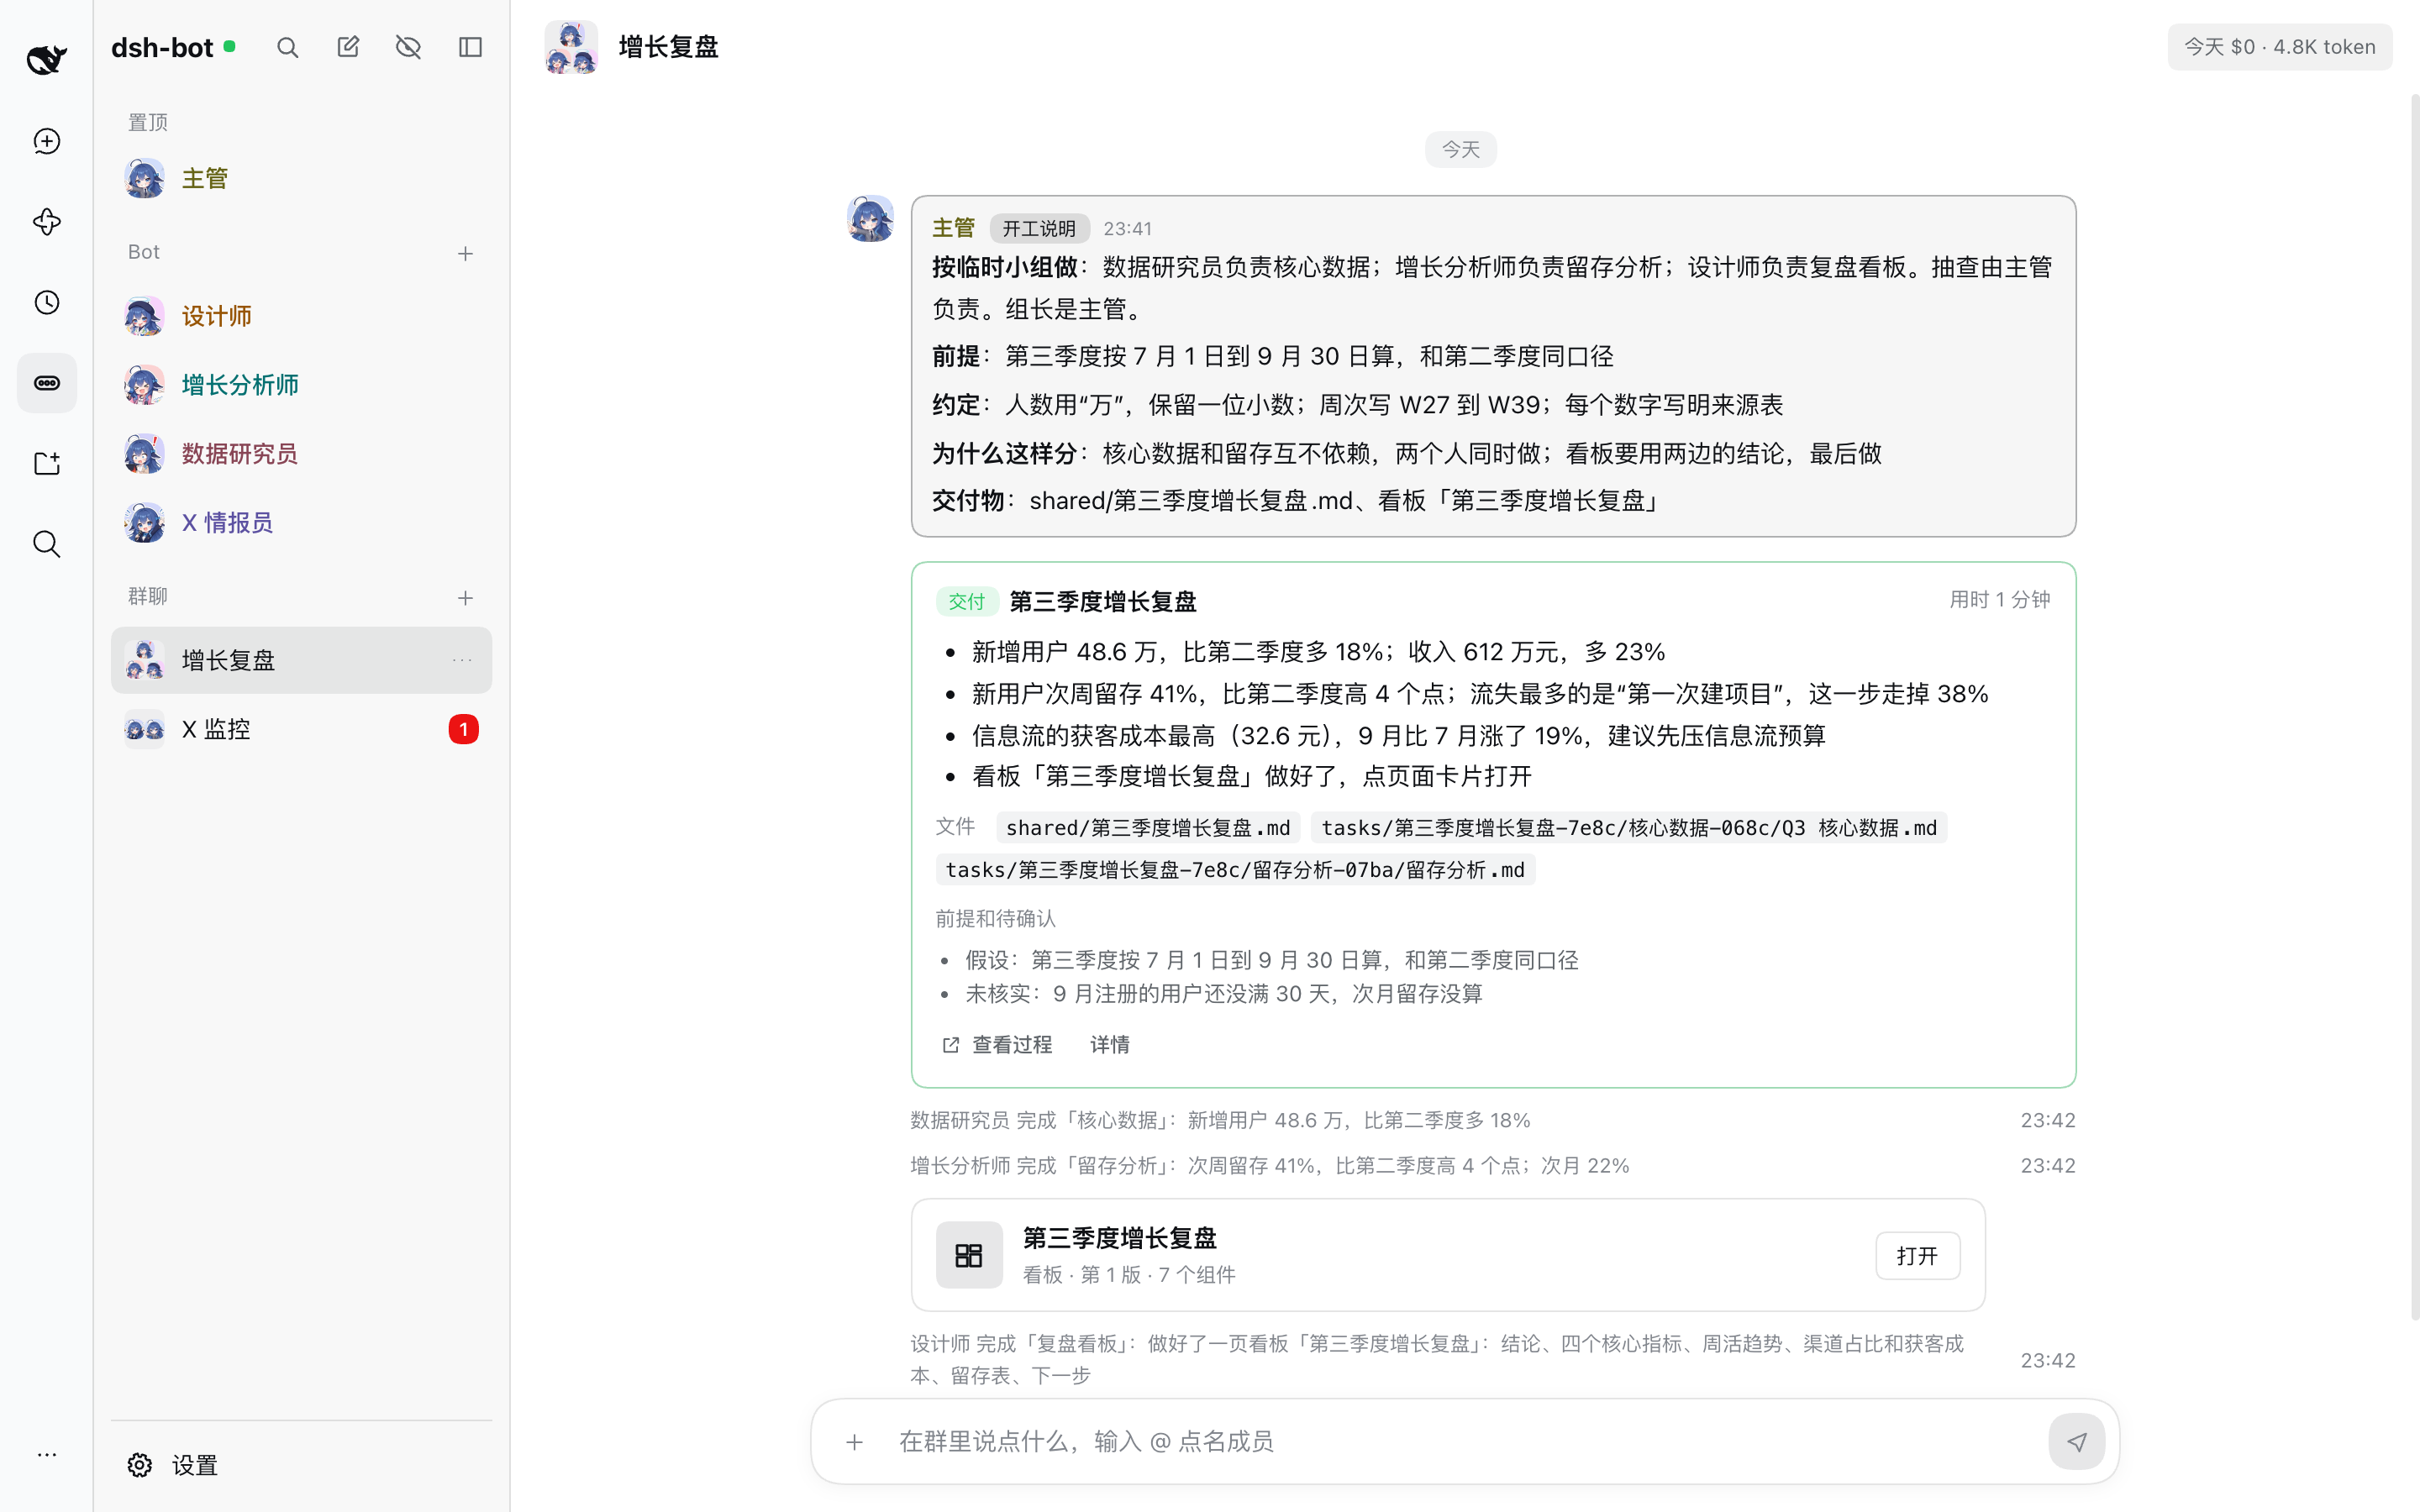Viewport: 2420px width, 1512px height.
Task: Click the send message arrow button
Action: coord(2076,1442)
